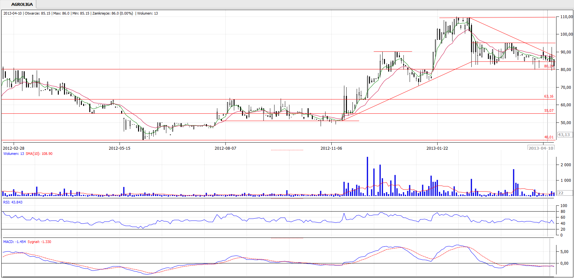Image resolution: width=574 pixels, height=278 pixels.
Task: Grab the divider handle between price and volume panels
Action: 287,150
